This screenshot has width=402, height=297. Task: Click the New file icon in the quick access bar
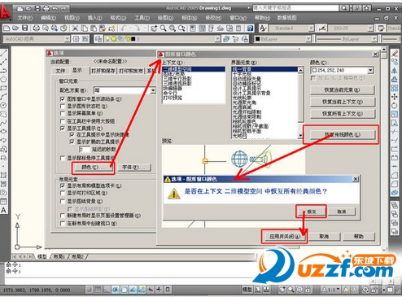pyautogui.click(x=20, y=9)
